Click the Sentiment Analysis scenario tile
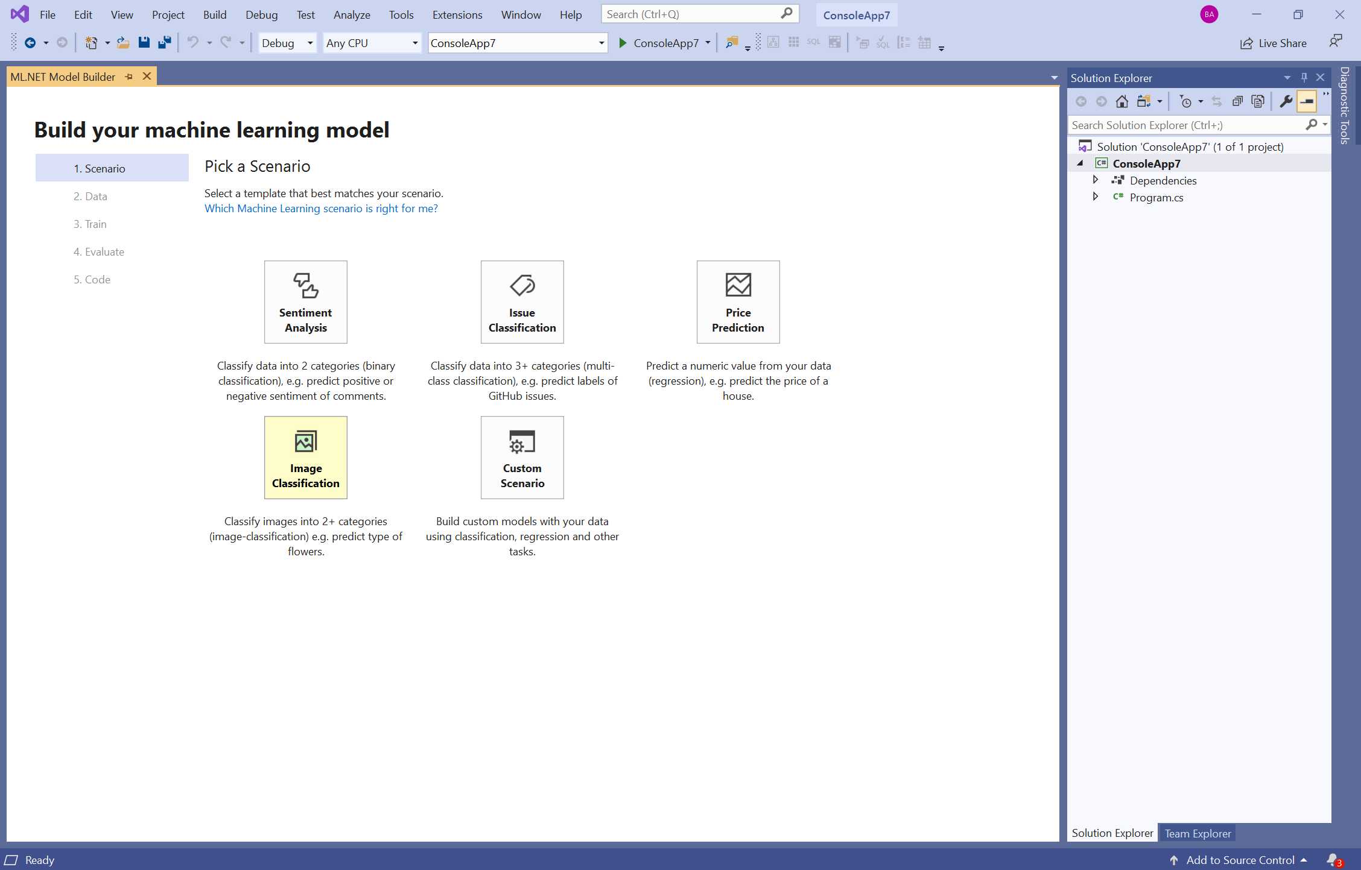Viewport: 1361px width, 870px height. tap(305, 302)
